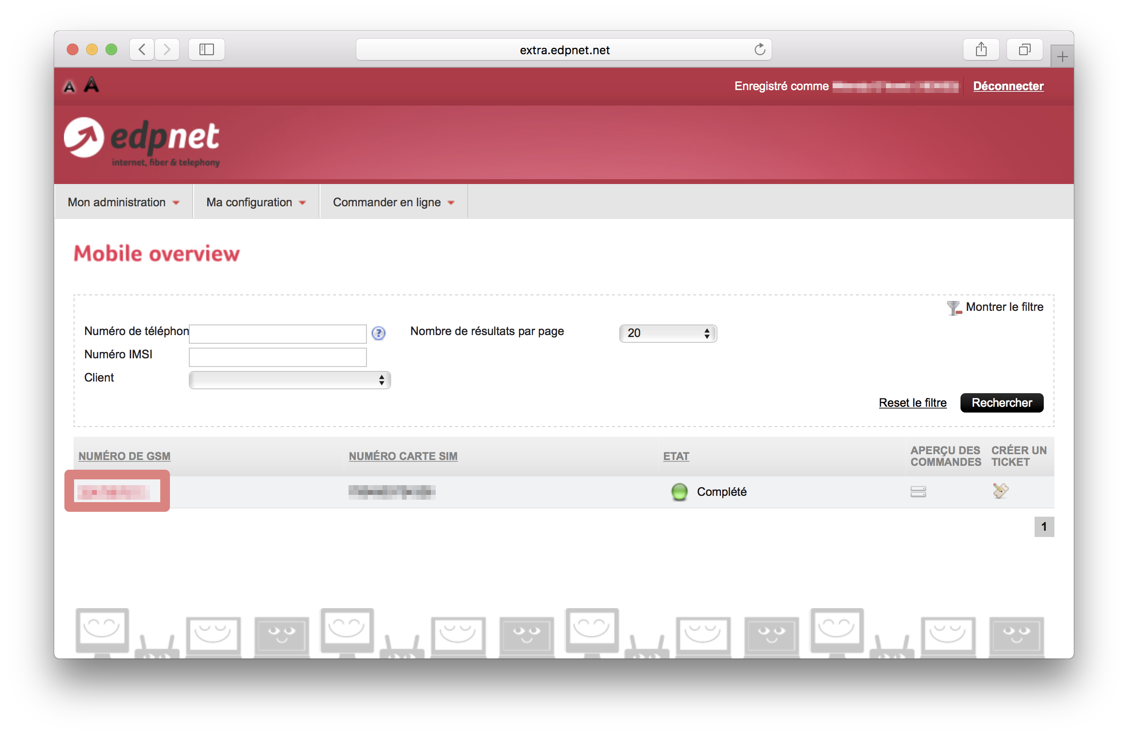The image size is (1128, 736).
Task: Change results per page to 20
Action: click(668, 333)
